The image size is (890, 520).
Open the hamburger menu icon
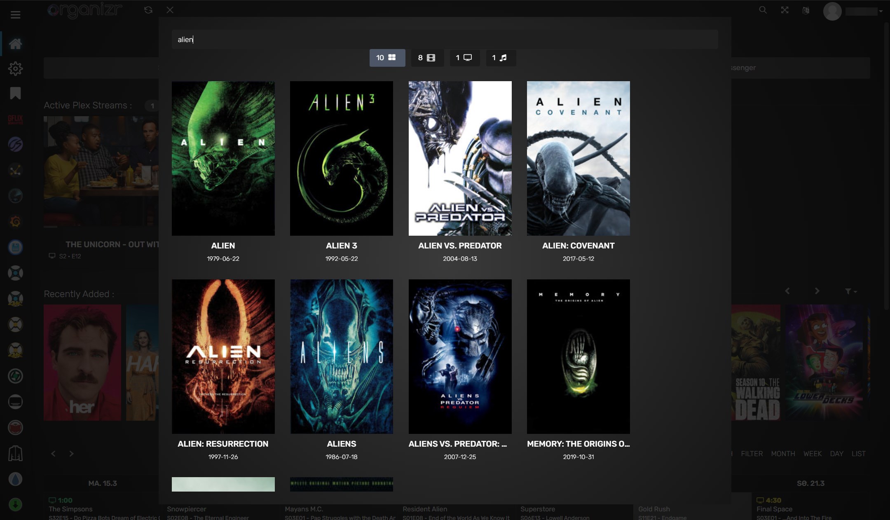(x=16, y=15)
